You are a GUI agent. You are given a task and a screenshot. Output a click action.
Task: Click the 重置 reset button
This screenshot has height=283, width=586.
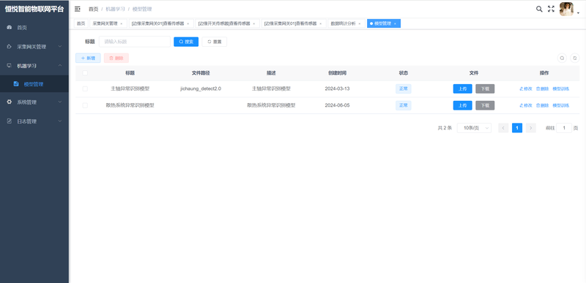pyautogui.click(x=214, y=42)
